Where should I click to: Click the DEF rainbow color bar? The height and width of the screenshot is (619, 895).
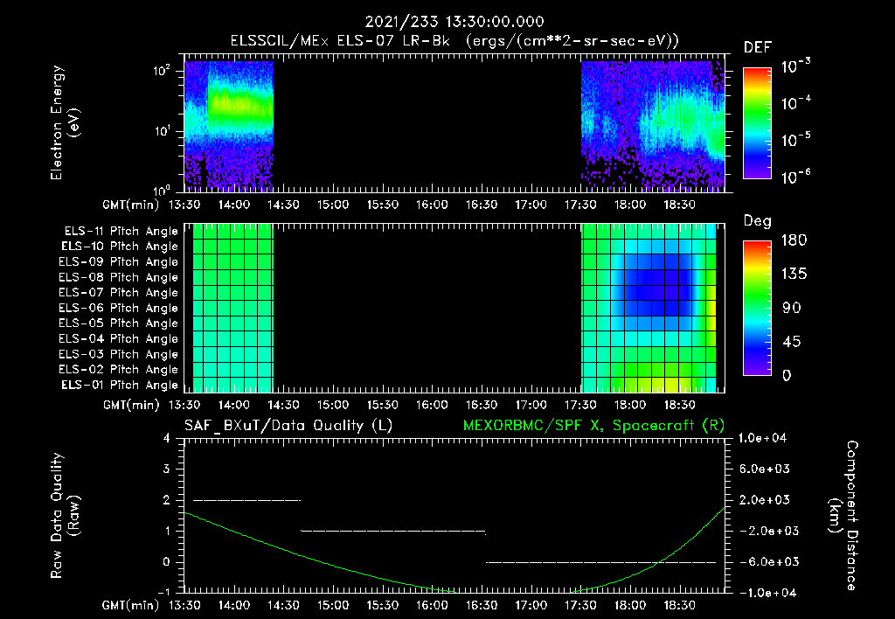click(757, 123)
